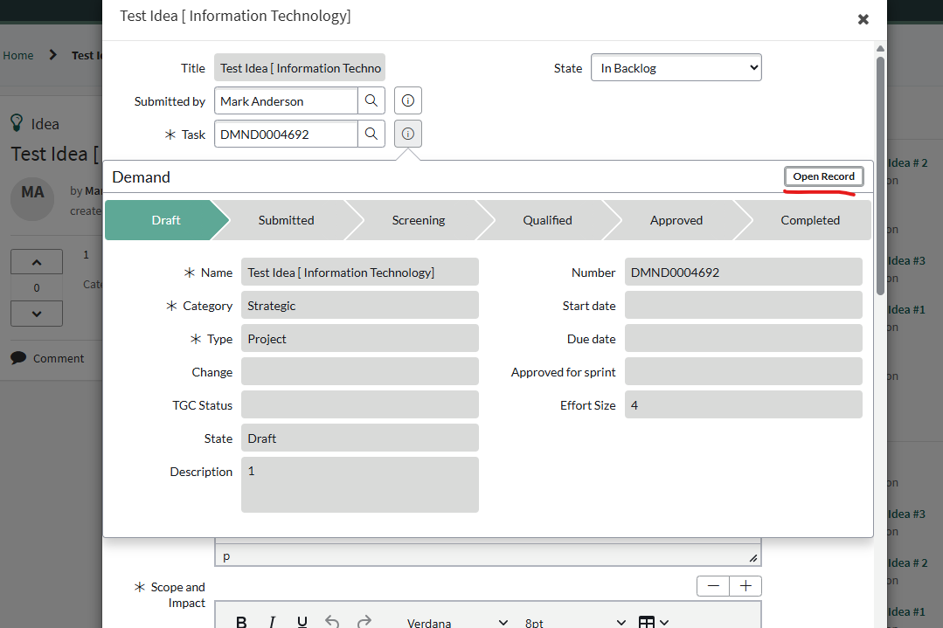
Task: Click in Task field DMND0004692
Action: (x=287, y=134)
